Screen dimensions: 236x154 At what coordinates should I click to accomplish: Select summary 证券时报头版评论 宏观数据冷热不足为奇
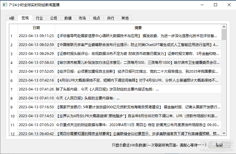point(138,54)
